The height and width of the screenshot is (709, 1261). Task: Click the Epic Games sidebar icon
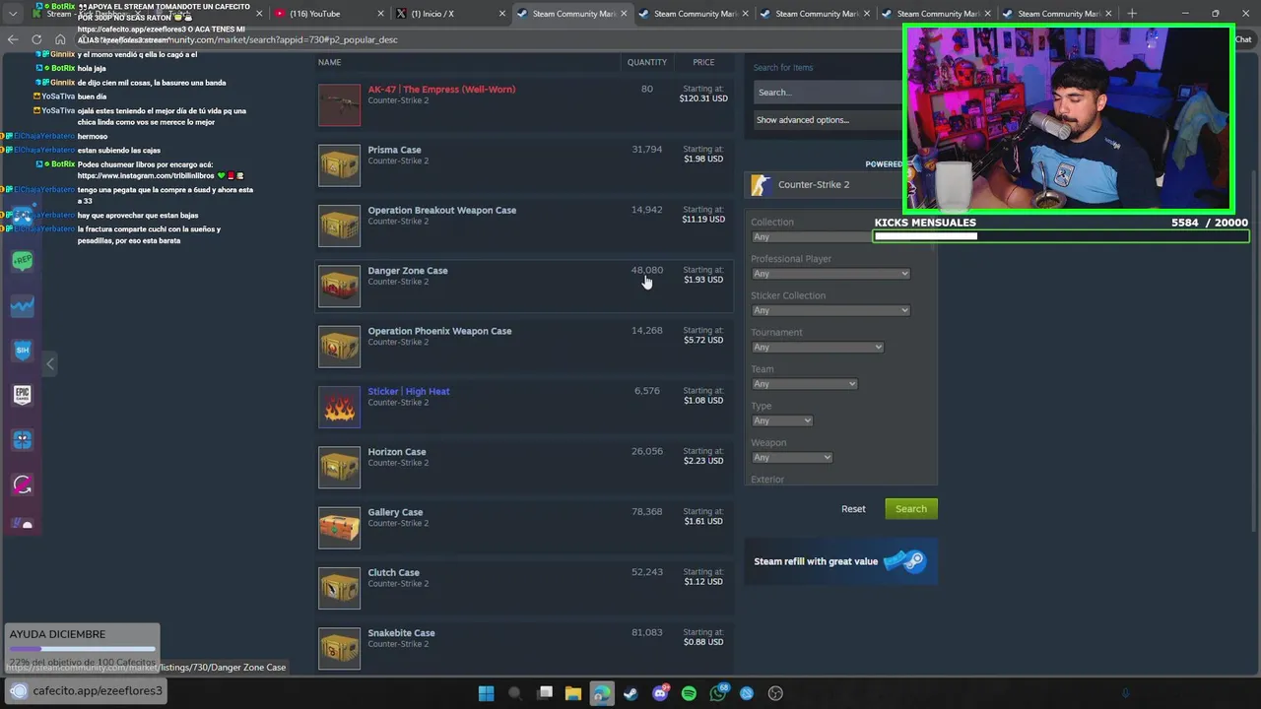[23, 395]
